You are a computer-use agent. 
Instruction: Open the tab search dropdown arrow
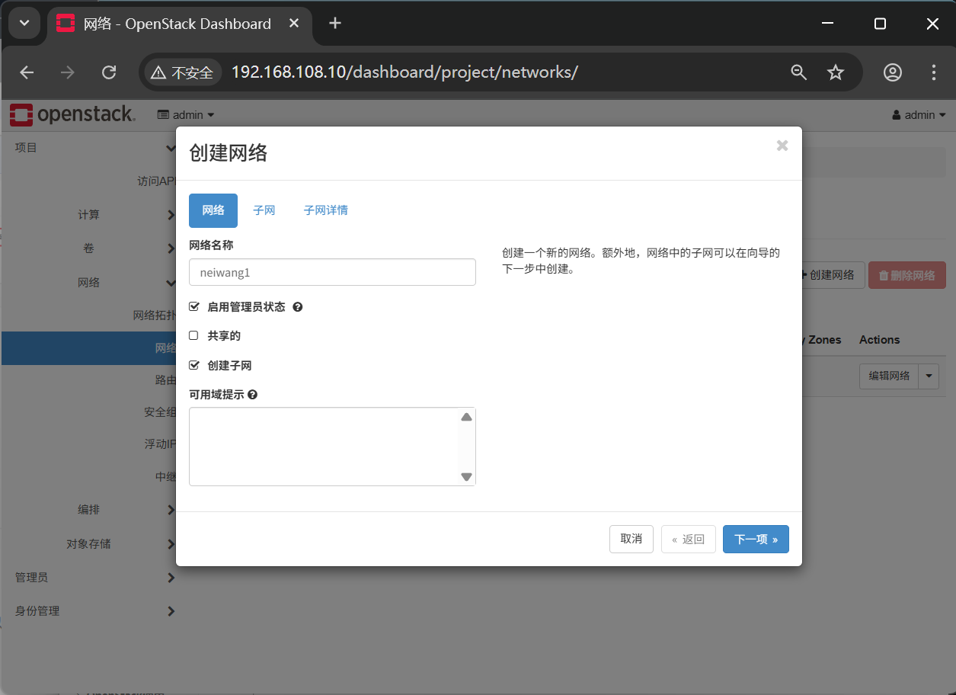24,24
